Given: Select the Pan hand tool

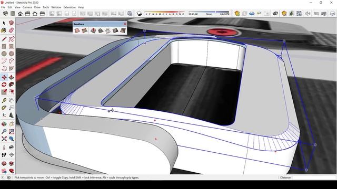Looking at the screenshot, I should pos(12,124).
